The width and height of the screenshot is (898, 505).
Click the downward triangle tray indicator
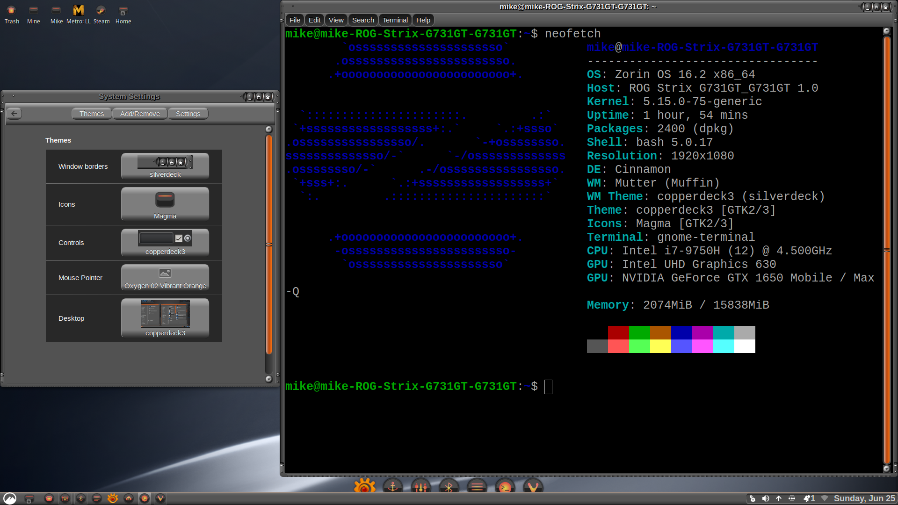point(825,498)
